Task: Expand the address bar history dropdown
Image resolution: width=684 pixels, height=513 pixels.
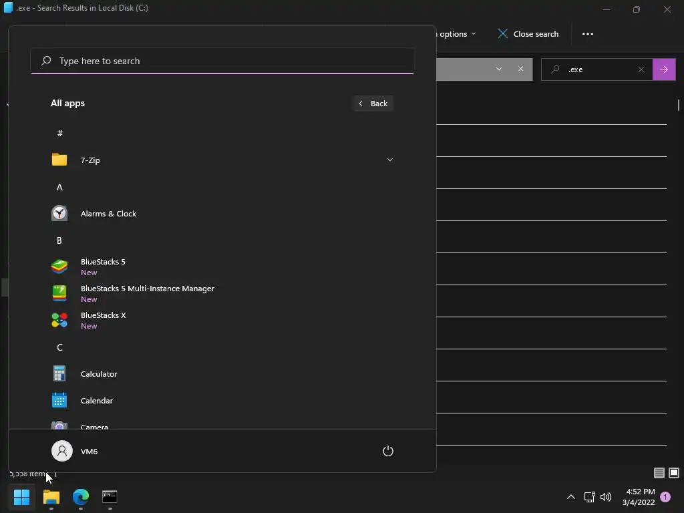Action: click(498, 69)
